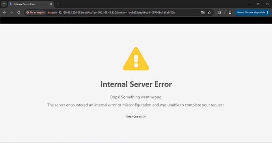Click the forward navigation arrow

(x=11, y=13)
